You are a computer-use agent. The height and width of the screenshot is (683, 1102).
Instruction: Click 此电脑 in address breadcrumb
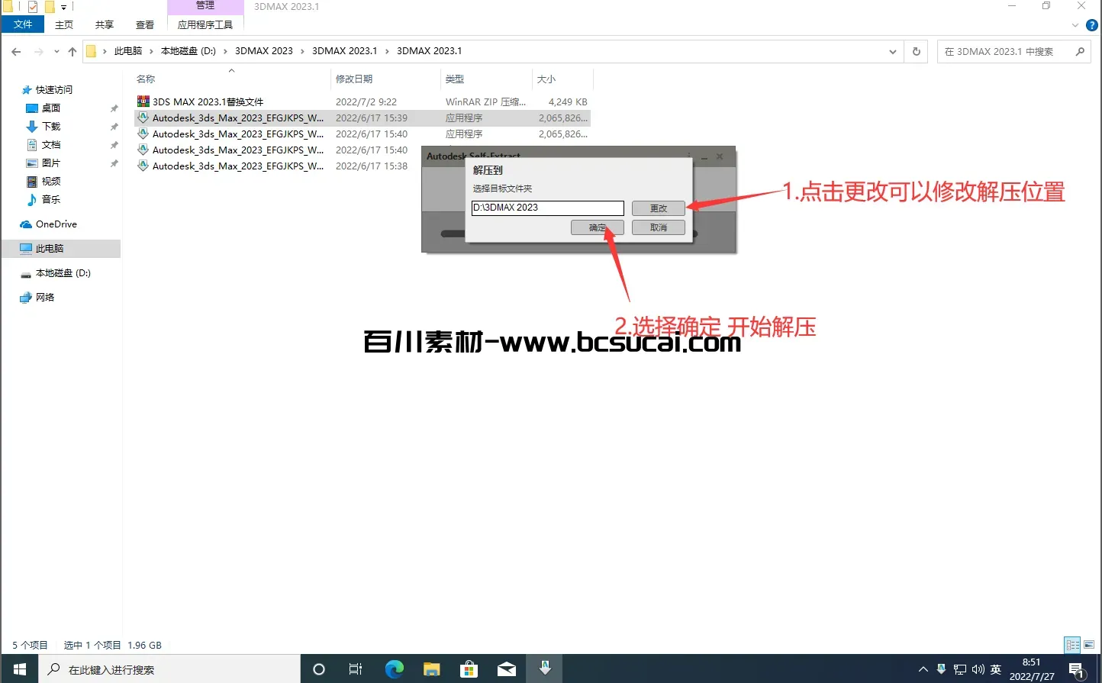coord(128,51)
